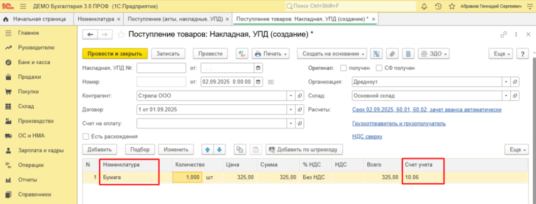
Task: Show Дт/Кт postings icon
Action: 242,54
